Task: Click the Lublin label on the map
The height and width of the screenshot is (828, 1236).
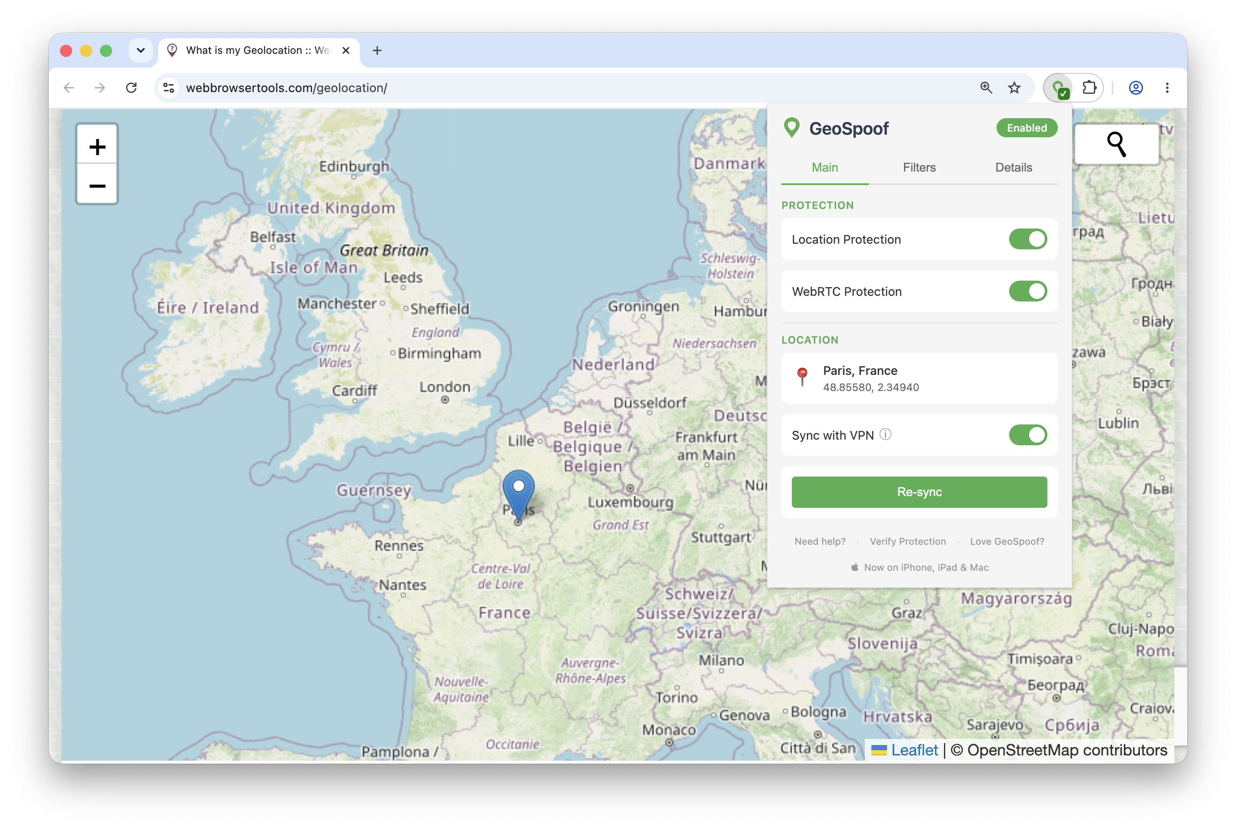Action: coord(1118,423)
